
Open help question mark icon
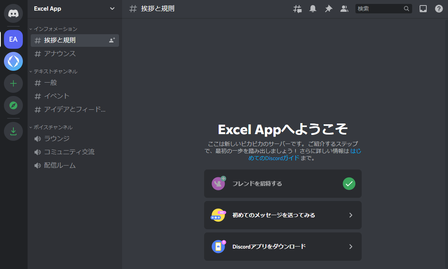tap(439, 9)
